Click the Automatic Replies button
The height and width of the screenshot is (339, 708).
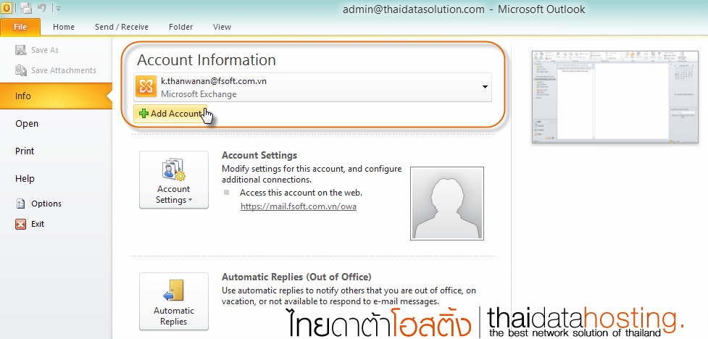click(x=174, y=301)
